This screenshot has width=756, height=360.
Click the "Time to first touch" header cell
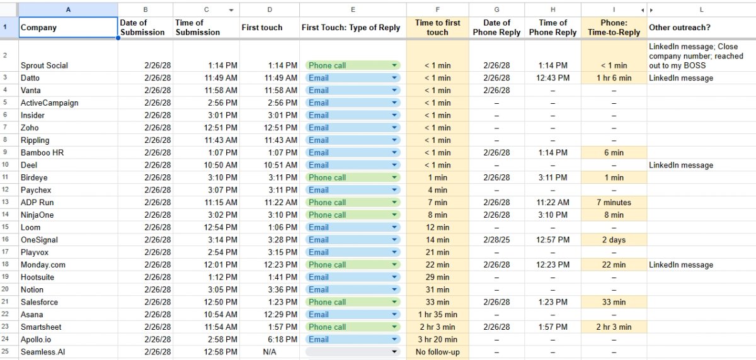point(437,28)
